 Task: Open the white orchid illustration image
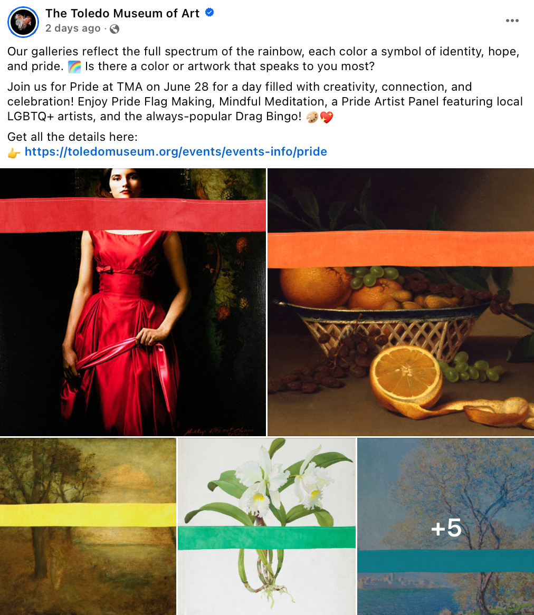[x=267, y=526]
